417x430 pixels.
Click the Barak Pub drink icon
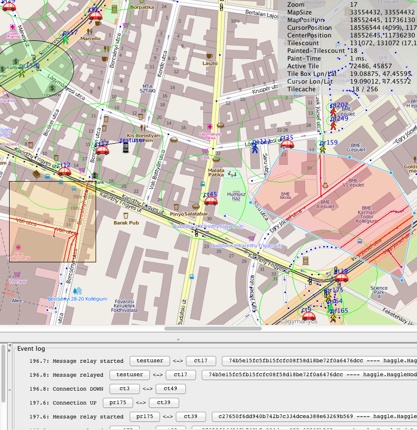click(x=125, y=216)
